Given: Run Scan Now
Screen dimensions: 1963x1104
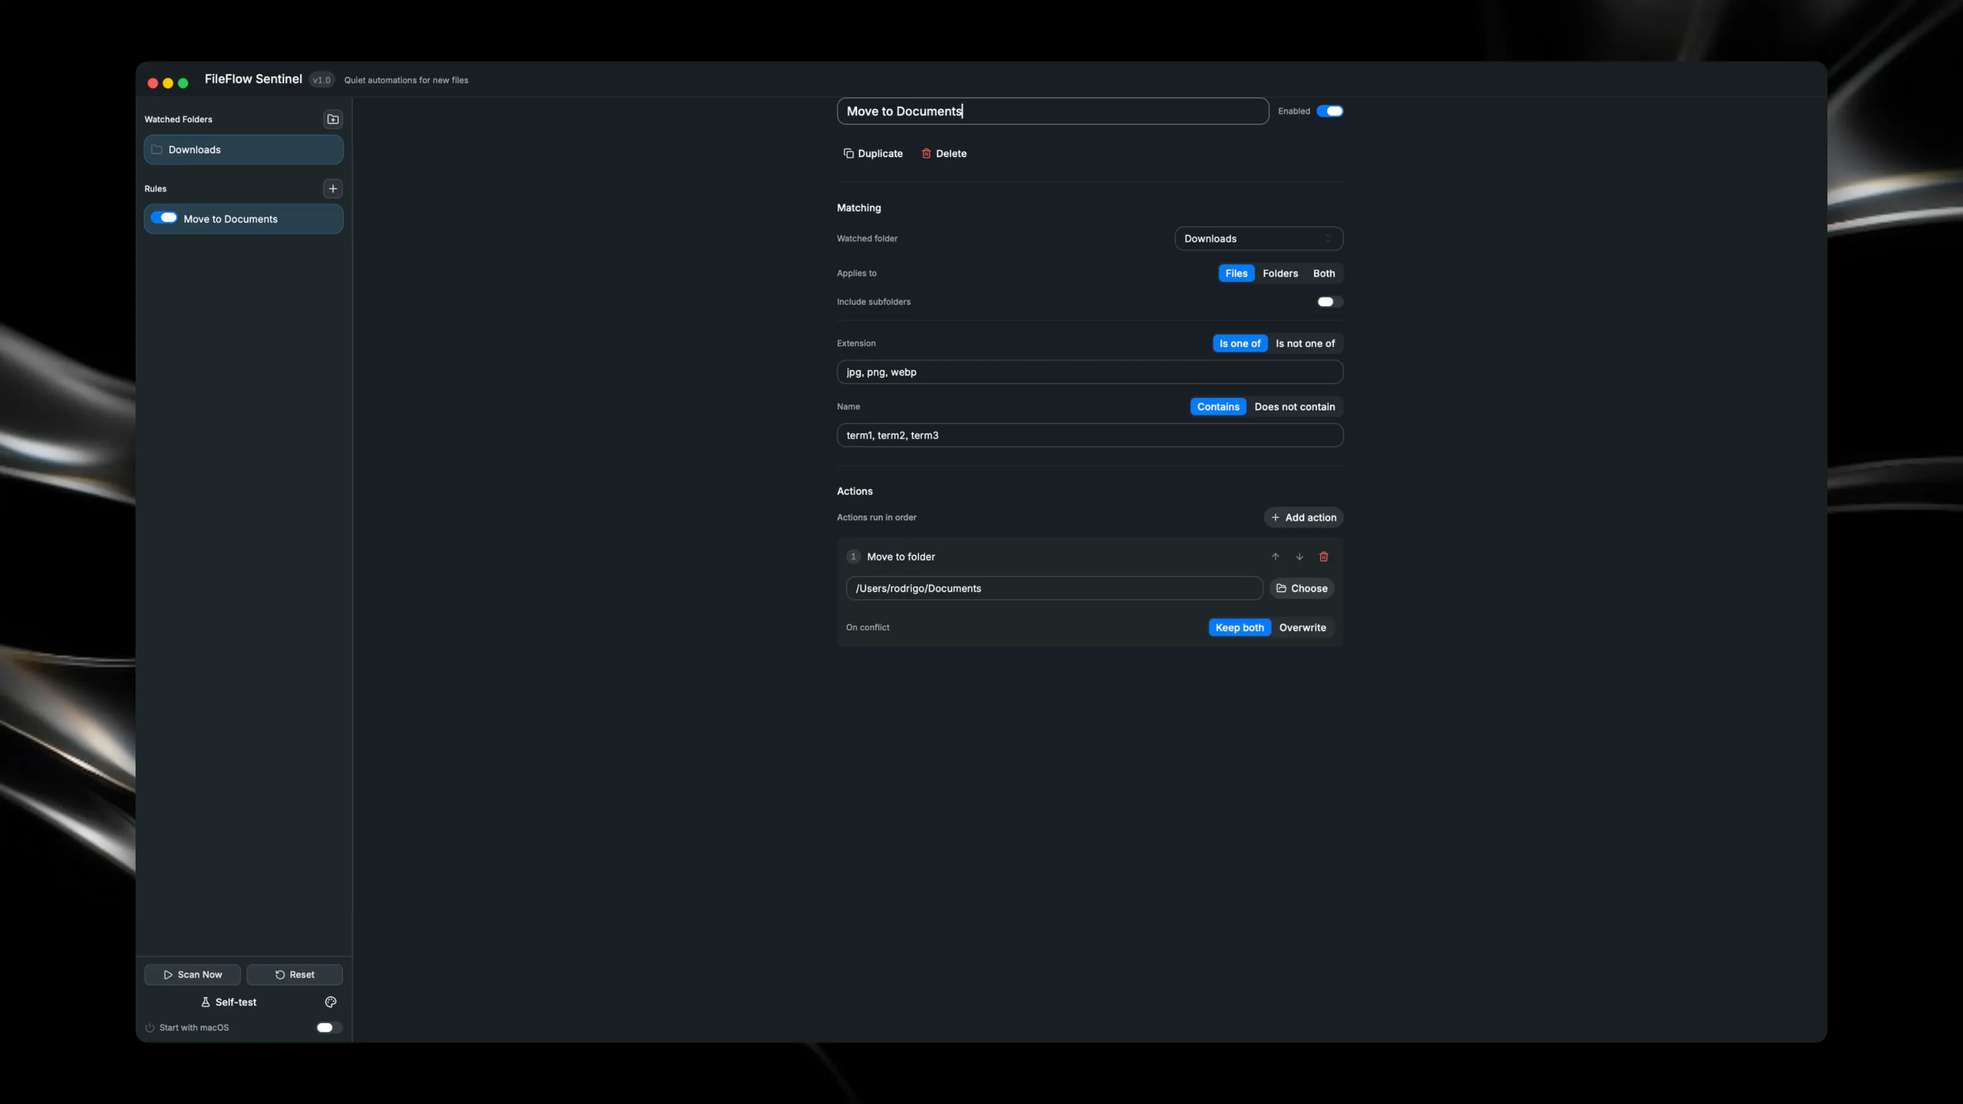Looking at the screenshot, I should point(193,975).
